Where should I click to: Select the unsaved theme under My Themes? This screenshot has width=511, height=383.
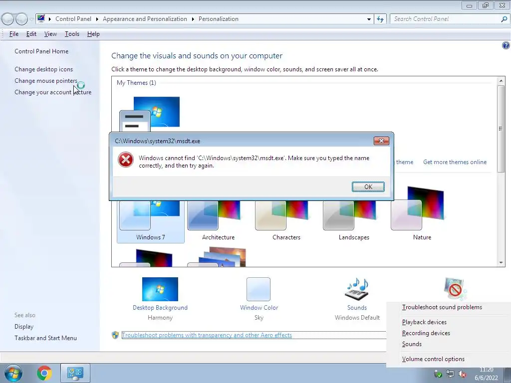(150, 114)
